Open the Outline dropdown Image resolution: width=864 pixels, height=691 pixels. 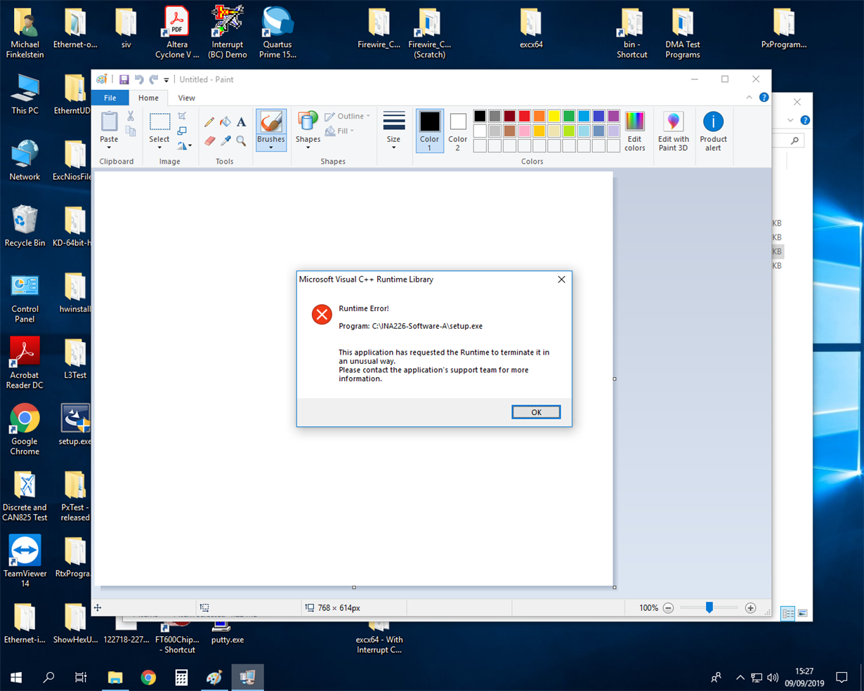pos(348,116)
